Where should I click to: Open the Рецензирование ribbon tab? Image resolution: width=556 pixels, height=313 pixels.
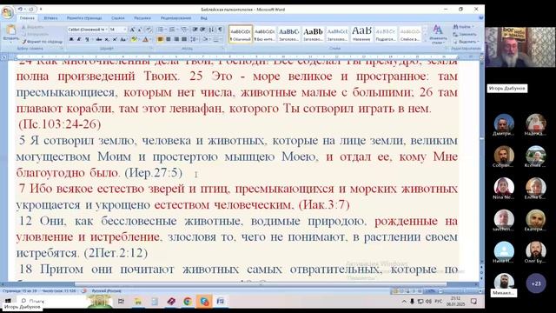coord(175,17)
